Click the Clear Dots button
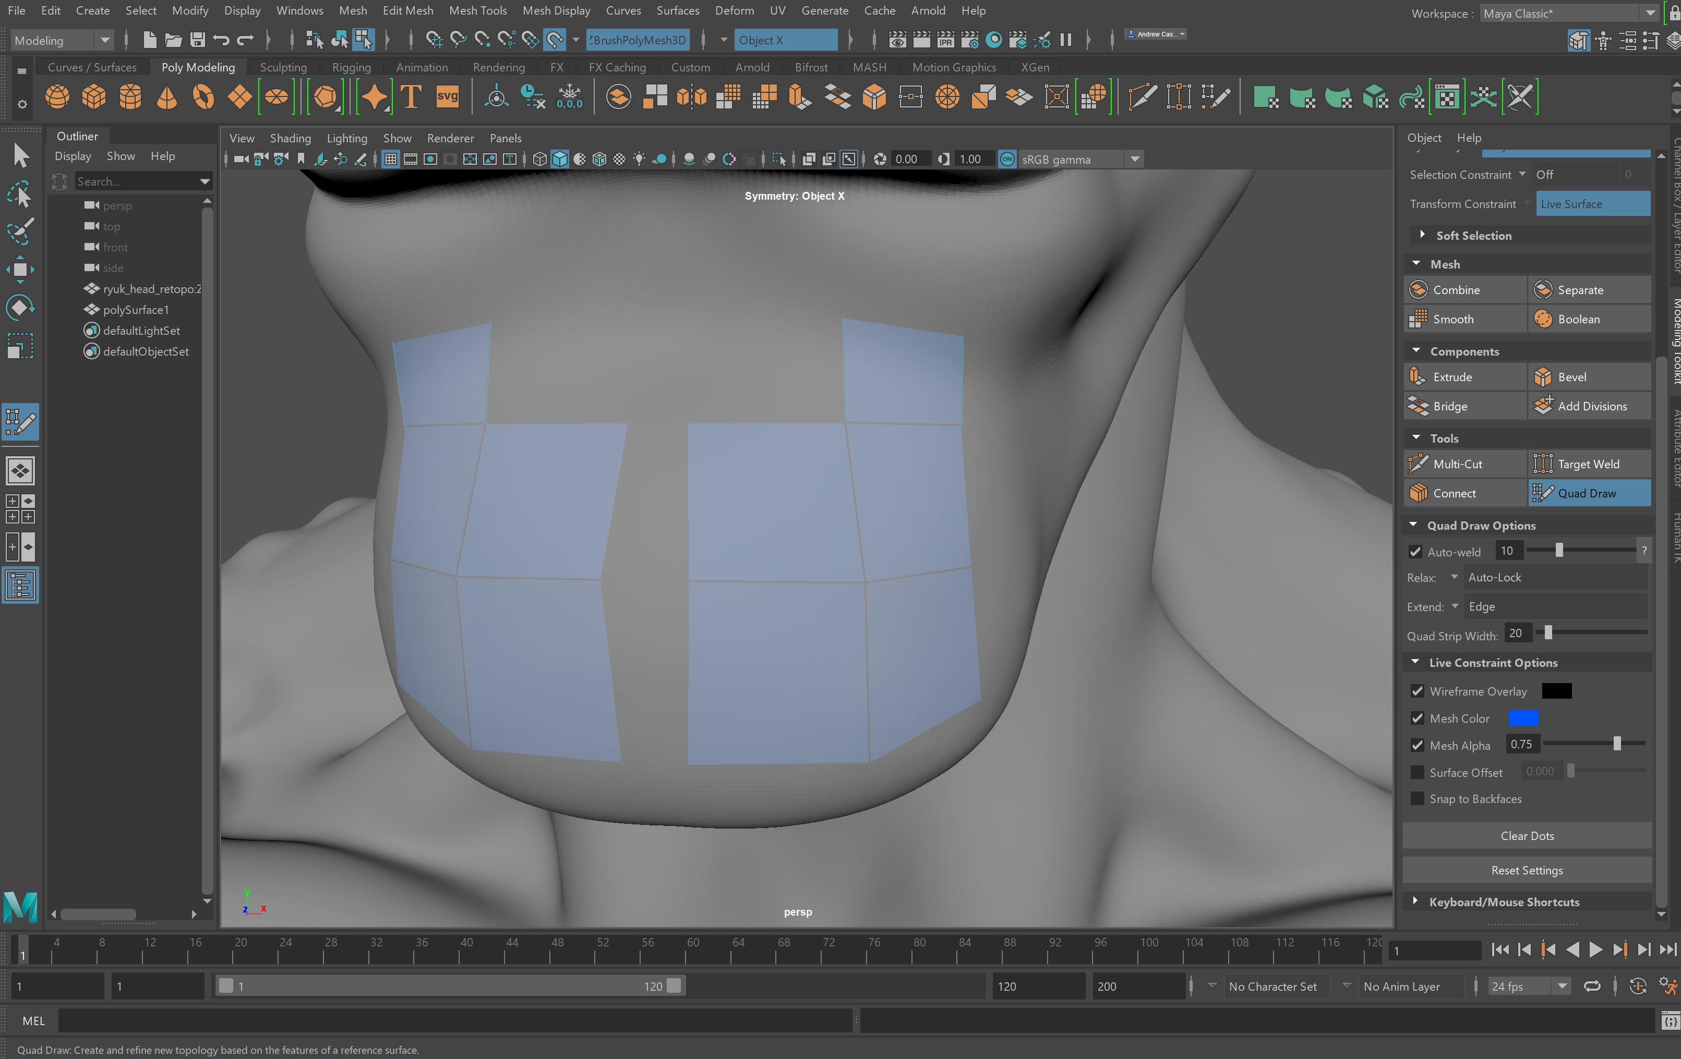 [1527, 836]
